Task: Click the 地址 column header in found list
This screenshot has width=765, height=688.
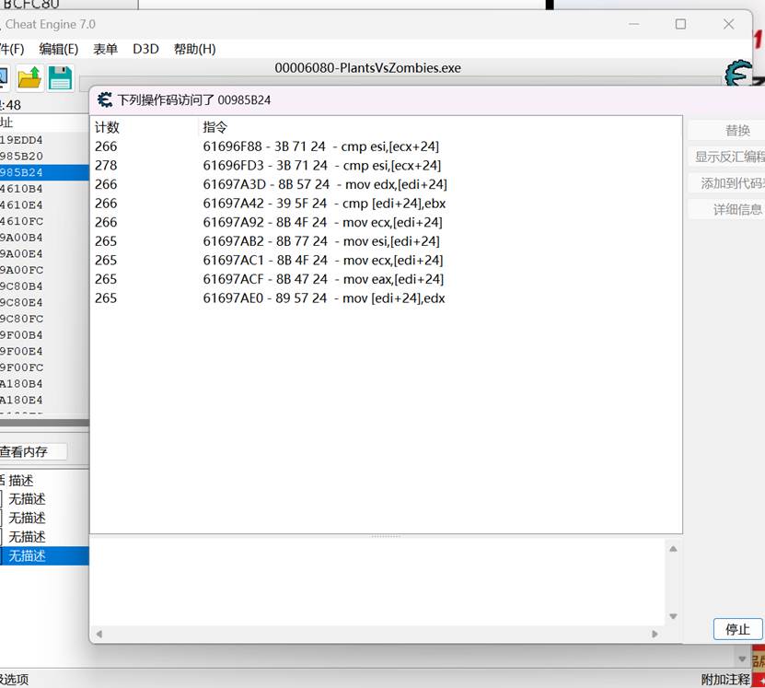Action: point(6,122)
